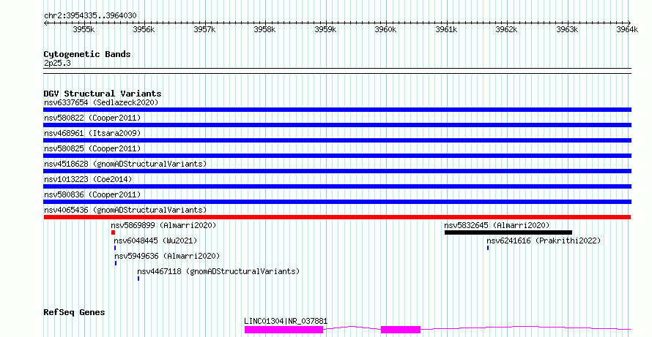This screenshot has width=652, height=337.
Task: Click the 3961k ruler tick label
Action: [447, 29]
